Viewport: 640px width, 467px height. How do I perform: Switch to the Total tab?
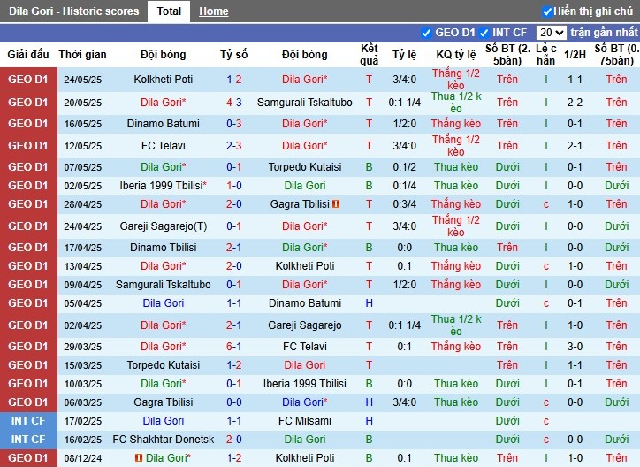click(x=169, y=11)
